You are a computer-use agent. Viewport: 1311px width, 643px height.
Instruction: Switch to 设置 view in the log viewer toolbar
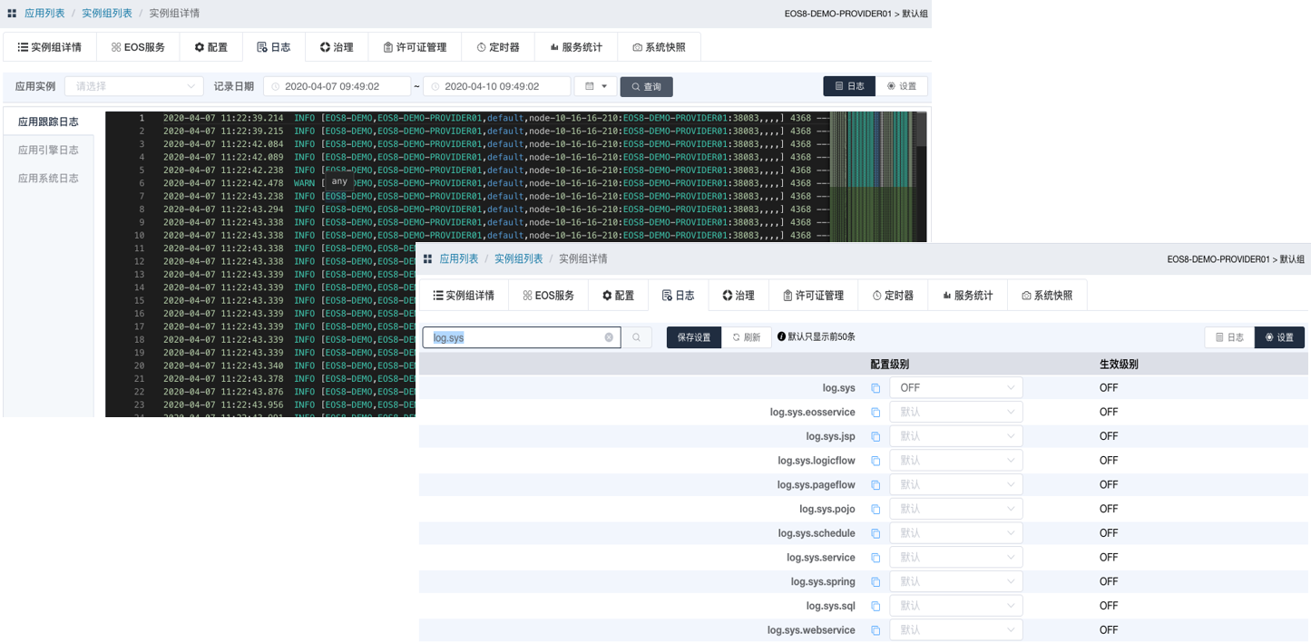[902, 86]
